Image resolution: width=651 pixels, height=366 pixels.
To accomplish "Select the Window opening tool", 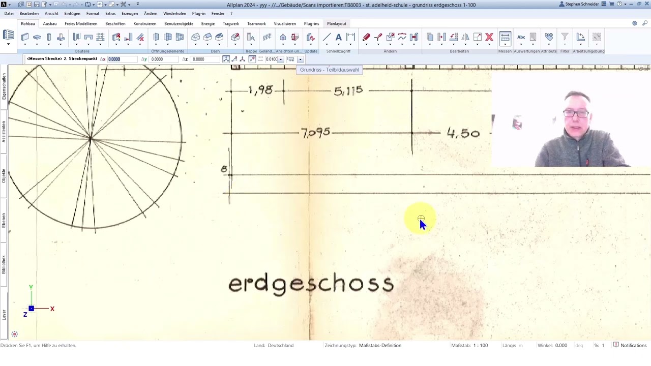I will coord(168,37).
